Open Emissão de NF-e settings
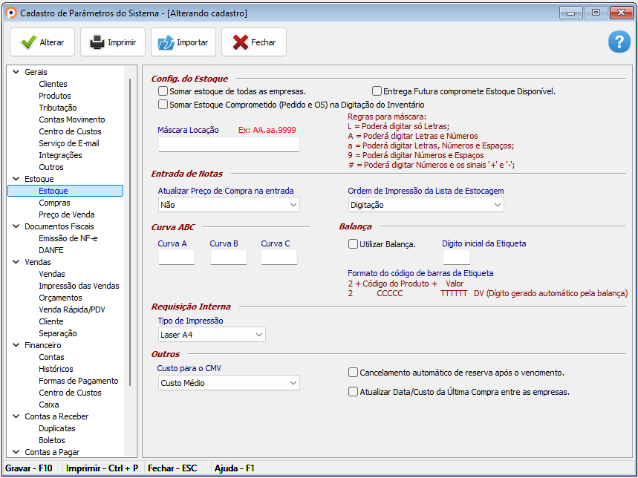 pos(68,238)
